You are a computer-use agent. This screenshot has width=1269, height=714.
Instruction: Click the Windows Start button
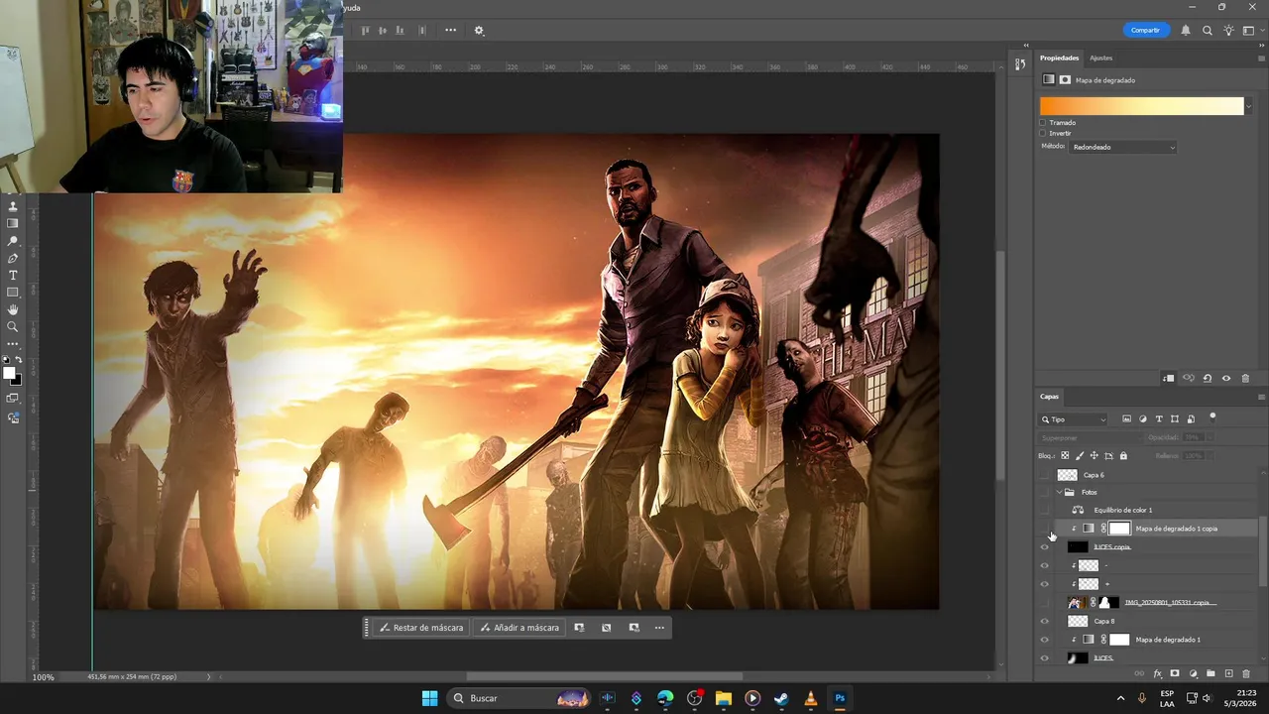[x=429, y=698]
